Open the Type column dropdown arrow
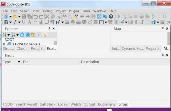Image resolution: width=171 pixels, height=111 pixels. click(19, 62)
